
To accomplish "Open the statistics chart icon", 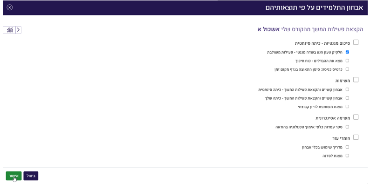I will click(x=10, y=30).
